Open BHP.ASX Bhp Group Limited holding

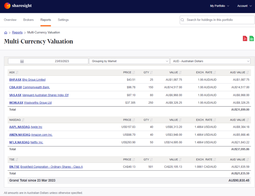pos(27,80)
